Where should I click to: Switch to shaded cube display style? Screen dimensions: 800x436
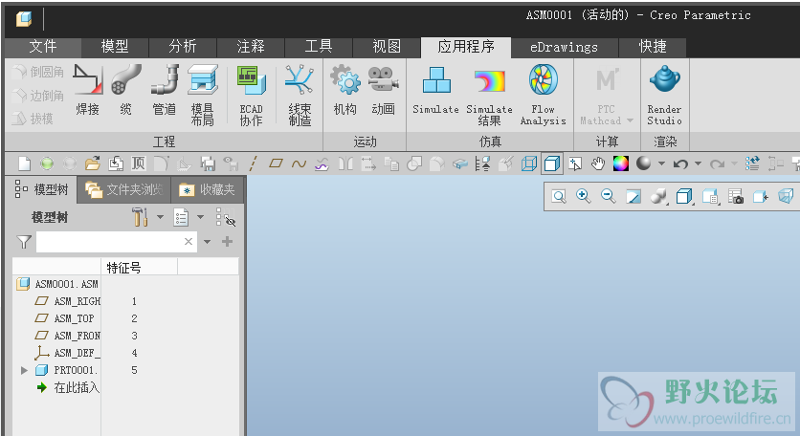pyautogui.click(x=552, y=163)
